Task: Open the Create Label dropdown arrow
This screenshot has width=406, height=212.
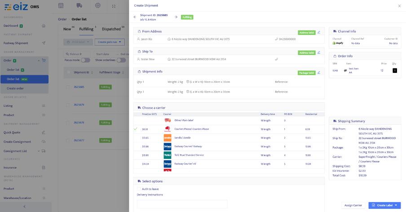Action: (x=396, y=205)
